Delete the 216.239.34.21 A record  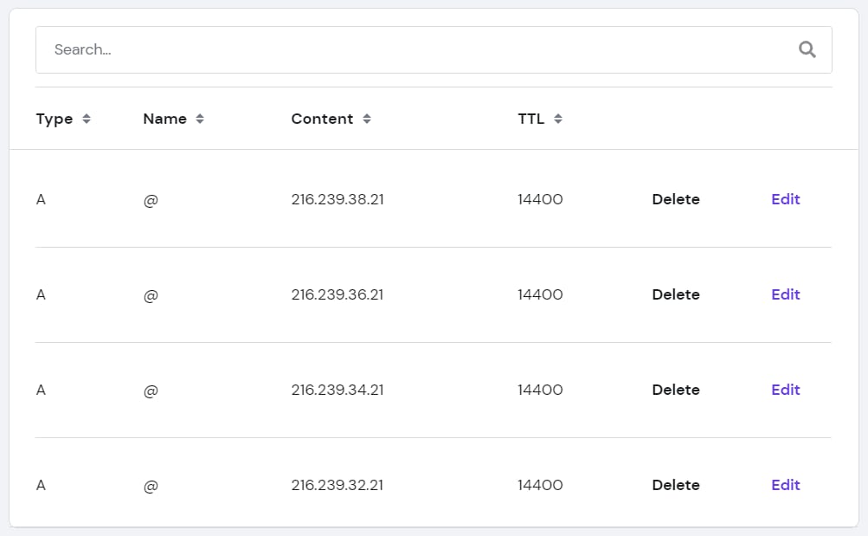pyautogui.click(x=676, y=390)
